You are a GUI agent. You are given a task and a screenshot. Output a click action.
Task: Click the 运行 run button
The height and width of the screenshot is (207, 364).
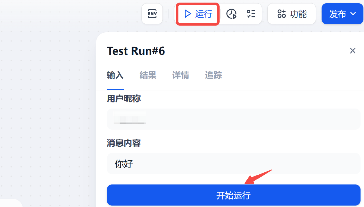coord(198,14)
